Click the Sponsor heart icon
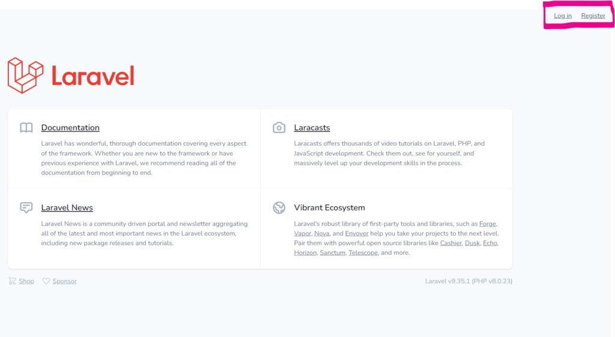 pyautogui.click(x=46, y=281)
